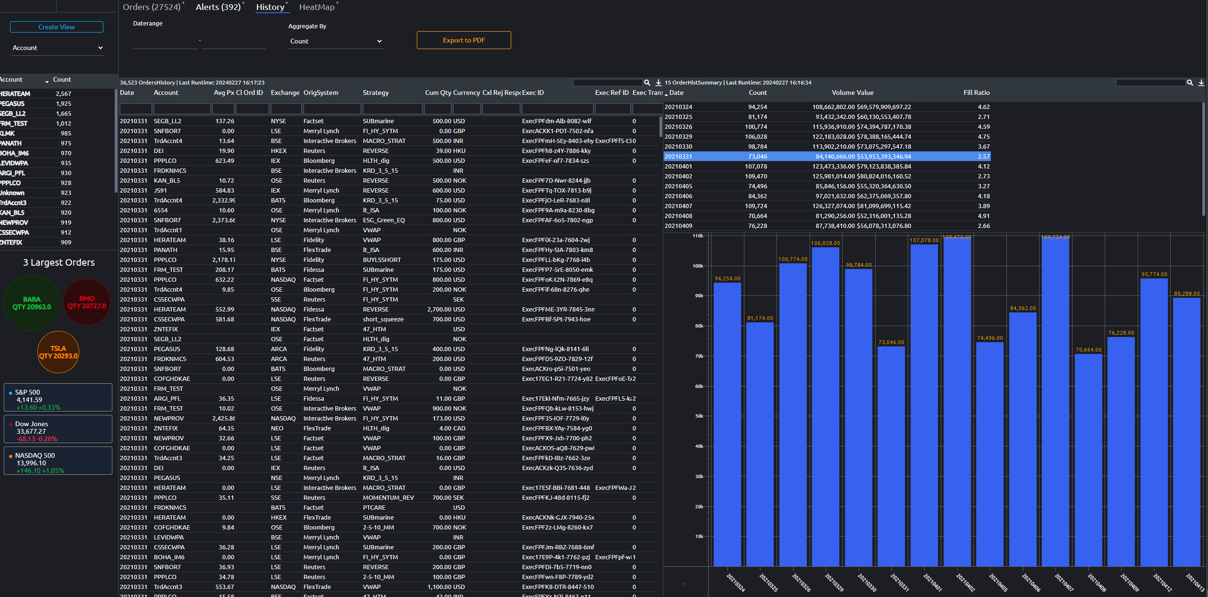Click Exec ID ExecFPFME-3YR-7845-3nn cell

pyautogui.click(x=558, y=309)
